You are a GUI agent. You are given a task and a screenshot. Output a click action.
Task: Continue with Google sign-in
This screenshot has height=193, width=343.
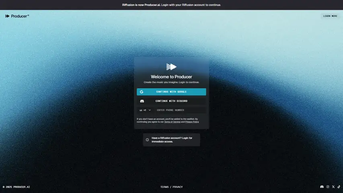point(171,92)
